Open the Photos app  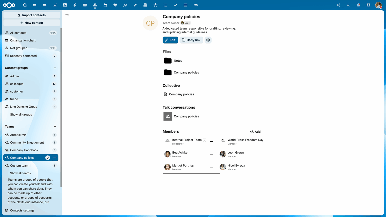click(65, 5)
